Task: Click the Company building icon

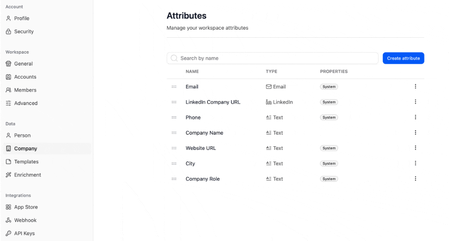Action: 8,149
